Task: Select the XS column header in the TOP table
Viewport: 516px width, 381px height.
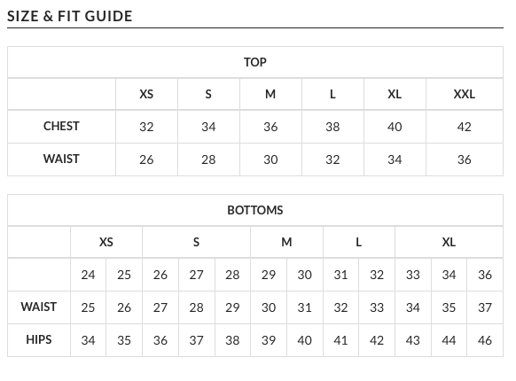Action: pos(146,94)
